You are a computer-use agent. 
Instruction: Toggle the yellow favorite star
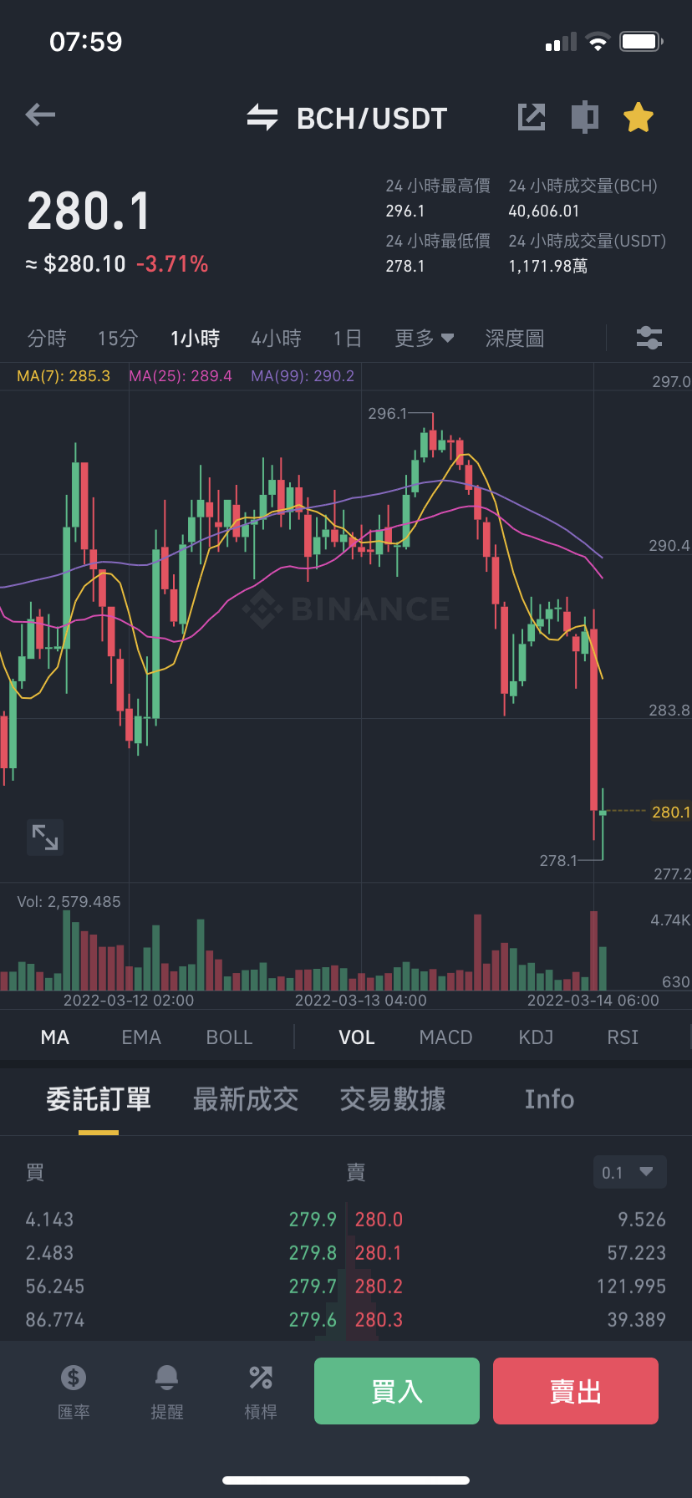point(639,117)
